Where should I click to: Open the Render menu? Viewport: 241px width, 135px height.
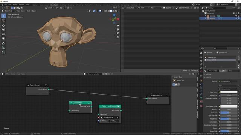15,4
